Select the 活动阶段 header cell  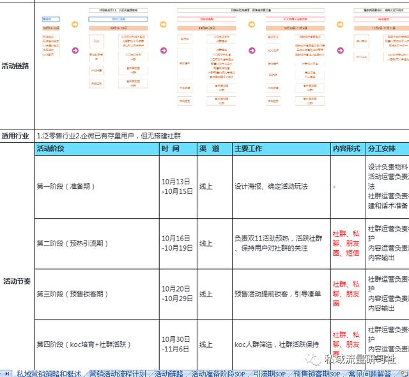(96, 149)
